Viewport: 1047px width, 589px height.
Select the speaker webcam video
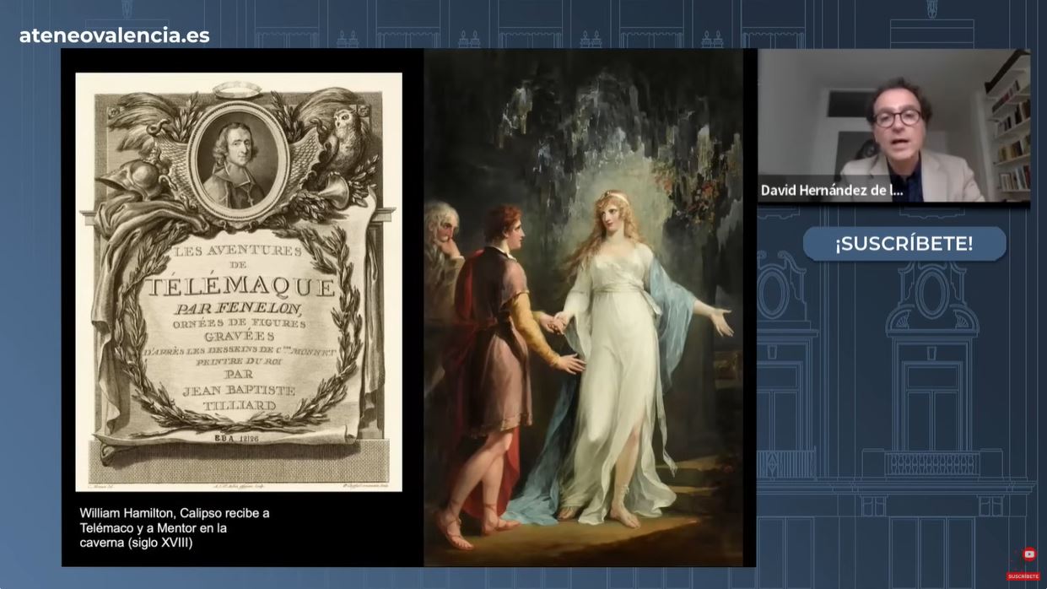tap(893, 126)
